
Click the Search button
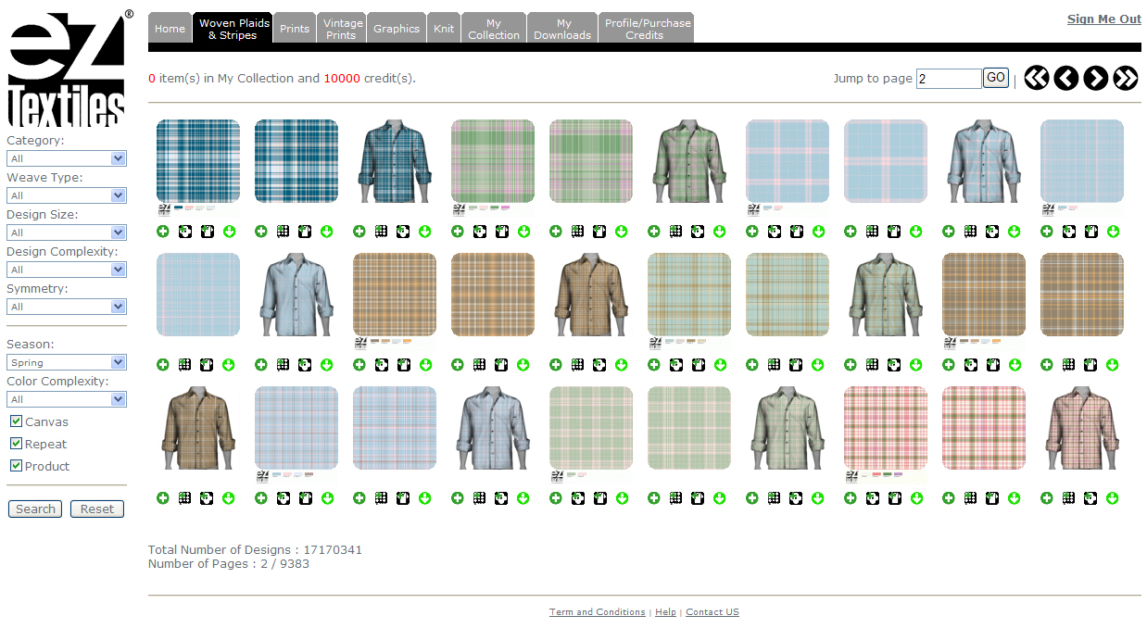pyautogui.click(x=36, y=509)
